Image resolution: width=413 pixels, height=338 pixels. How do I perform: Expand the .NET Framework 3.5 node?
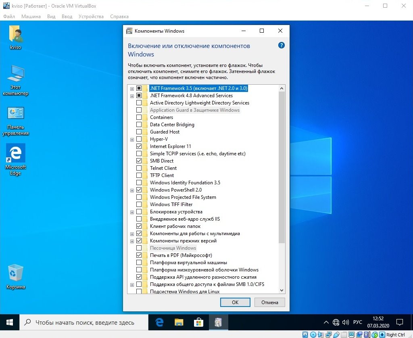[x=132, y=89]
